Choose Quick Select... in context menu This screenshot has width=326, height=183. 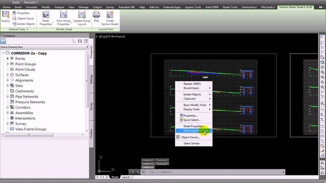pos(194,120)
